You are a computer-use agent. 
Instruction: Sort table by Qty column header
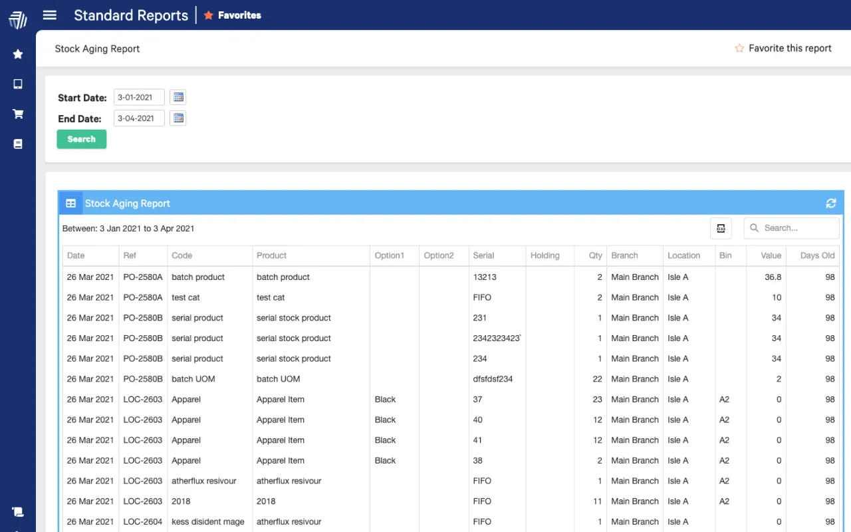[595, 255]
